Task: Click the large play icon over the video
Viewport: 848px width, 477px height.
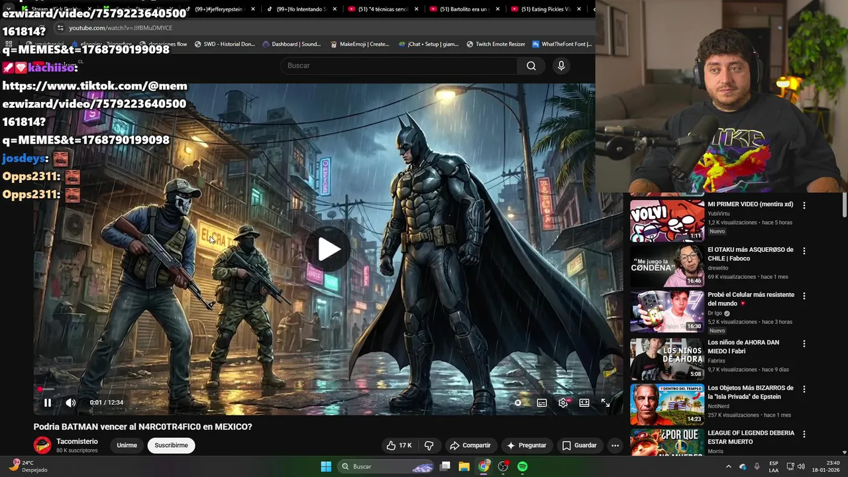Action: 329,249
